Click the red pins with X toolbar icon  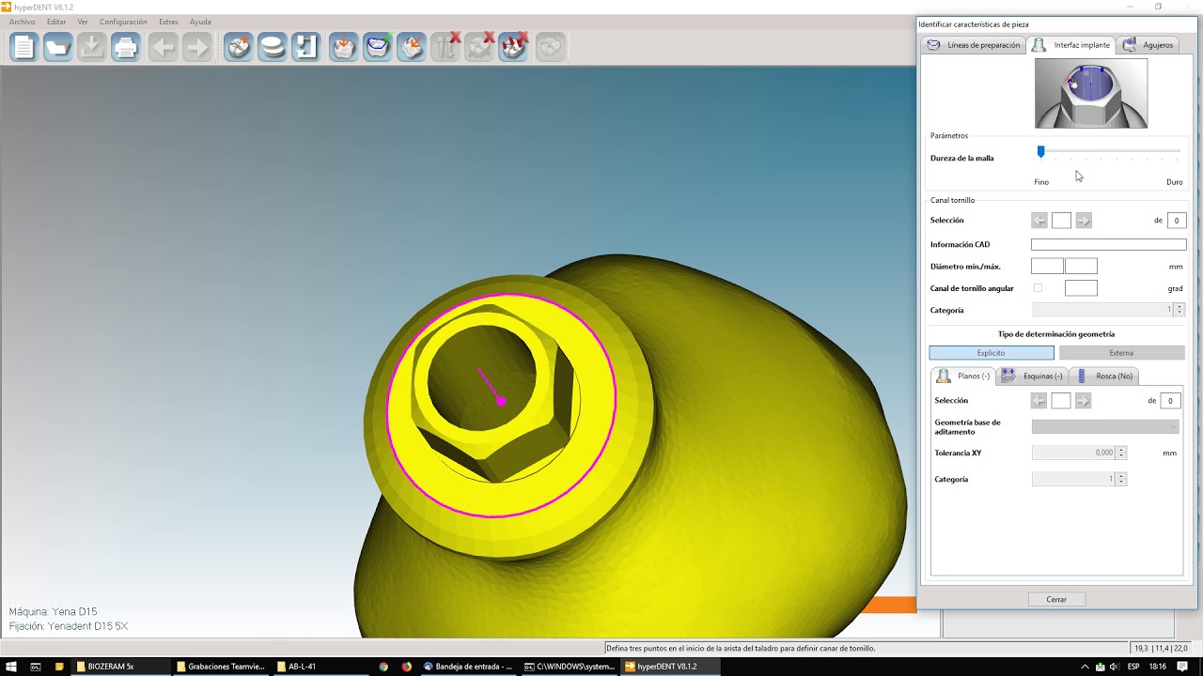(x=512, y=47)
